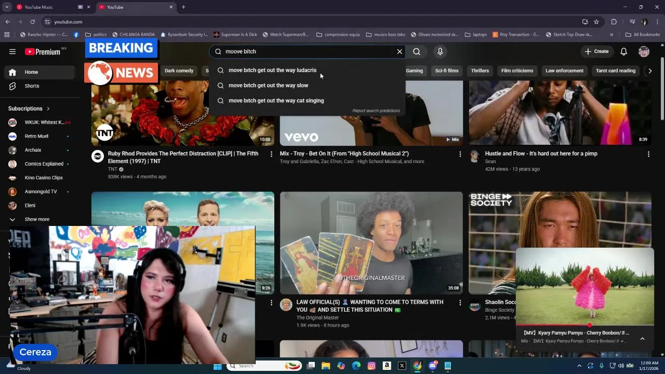This screenshot has height=374, width=665.
Task: Open Eleni subscription
Action: tap(39, 205)
